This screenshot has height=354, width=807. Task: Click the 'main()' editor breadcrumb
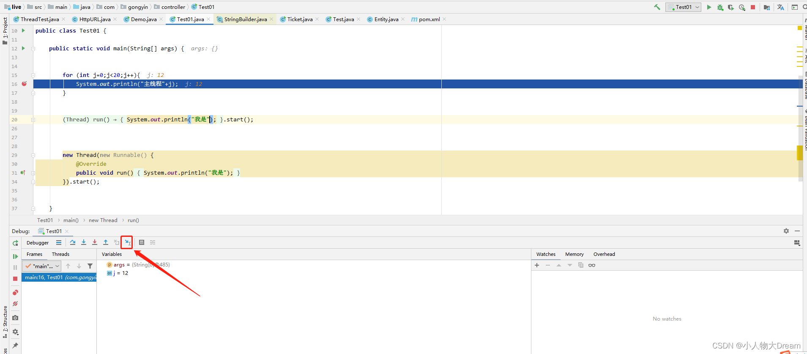[x=71, y=220]
